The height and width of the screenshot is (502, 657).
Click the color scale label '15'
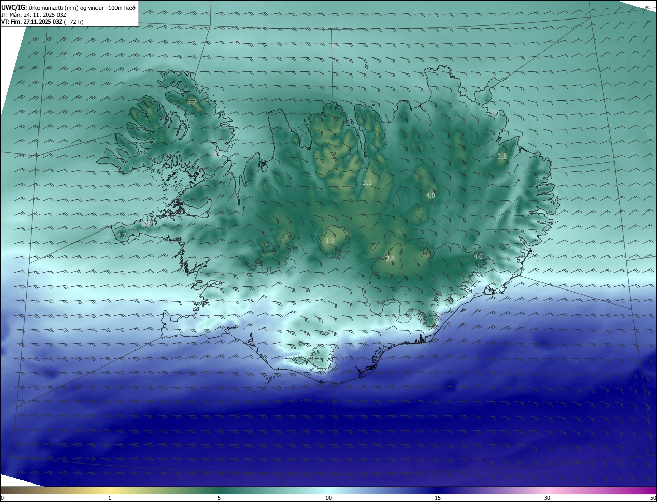pos(438,498)
